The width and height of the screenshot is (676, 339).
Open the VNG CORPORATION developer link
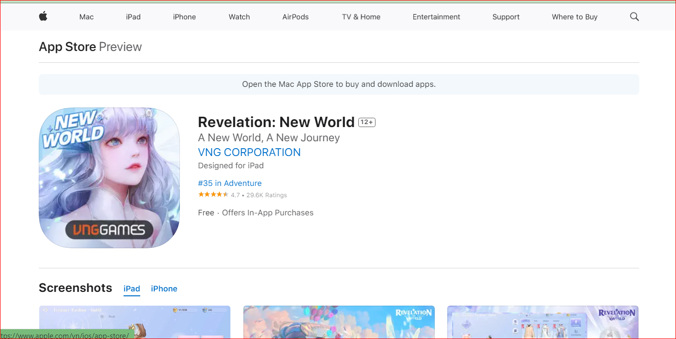point(249,152)
